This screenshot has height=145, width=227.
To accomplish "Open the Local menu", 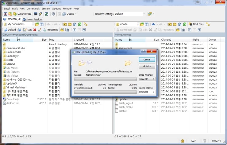I will coord(7,9).
